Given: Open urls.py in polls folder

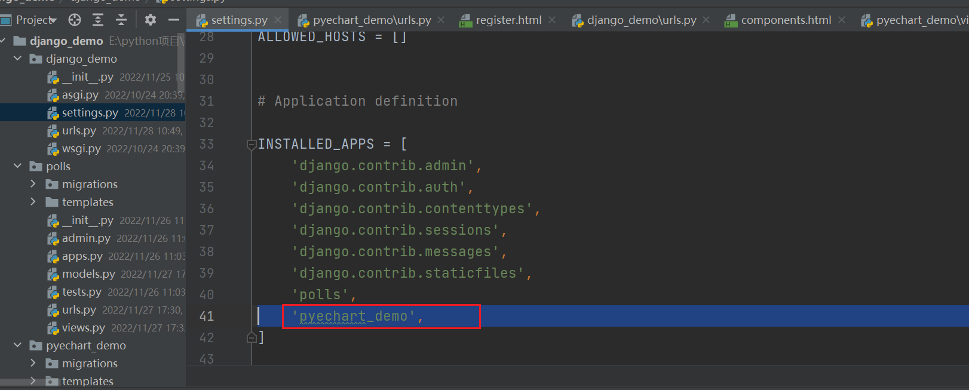Looking at the screenshot, I should [79, 309].
